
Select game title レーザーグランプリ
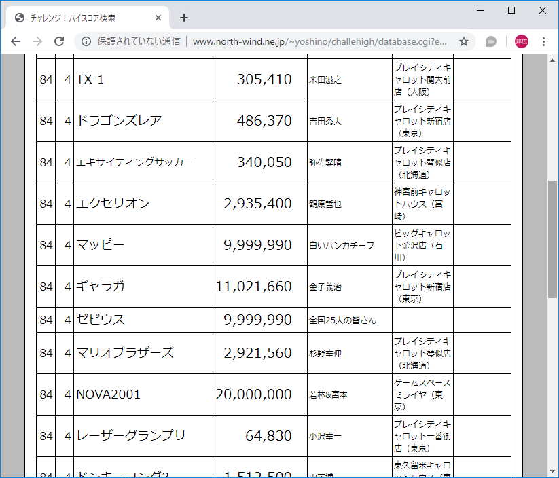coord(131,436)
